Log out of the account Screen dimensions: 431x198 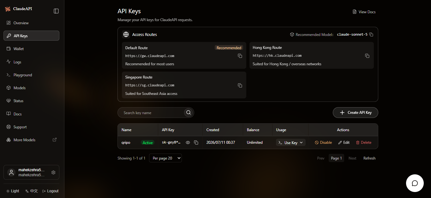51,191
